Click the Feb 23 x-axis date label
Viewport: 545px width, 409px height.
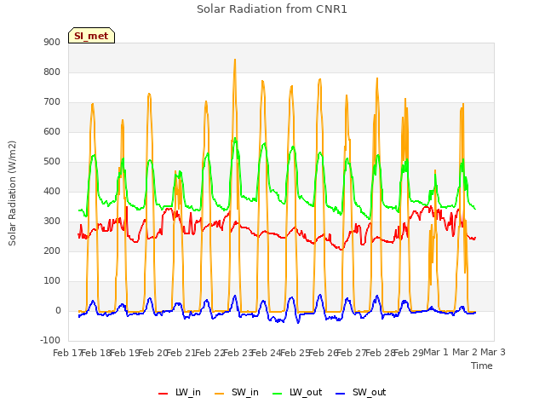[238, 353]
